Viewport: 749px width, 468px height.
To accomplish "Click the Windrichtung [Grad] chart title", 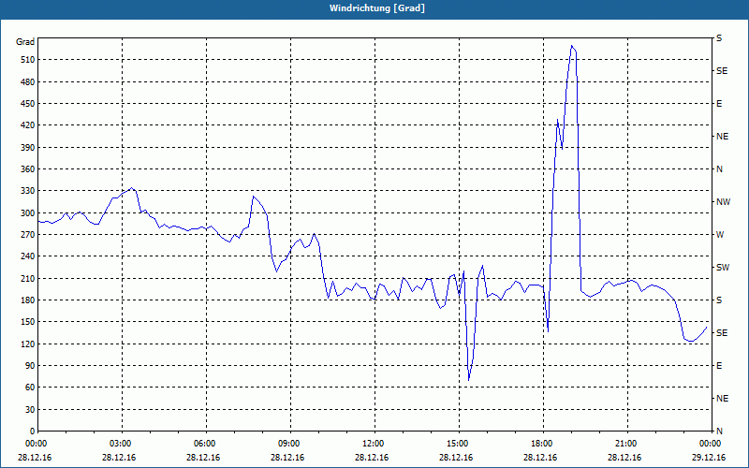I will click(x=377, y=8).
